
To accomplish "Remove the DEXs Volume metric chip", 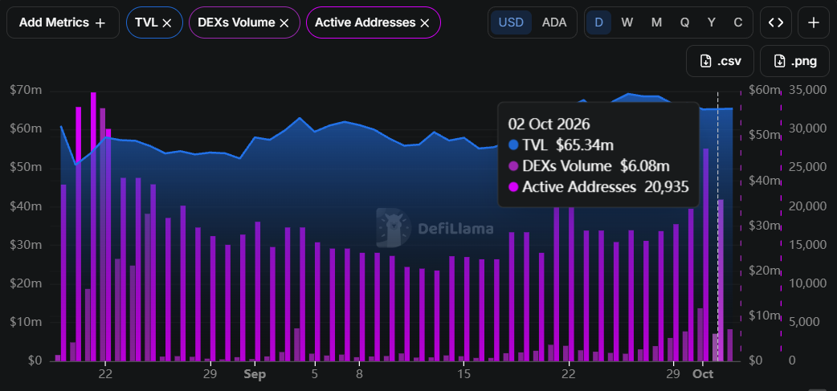I will pos(284,22).
